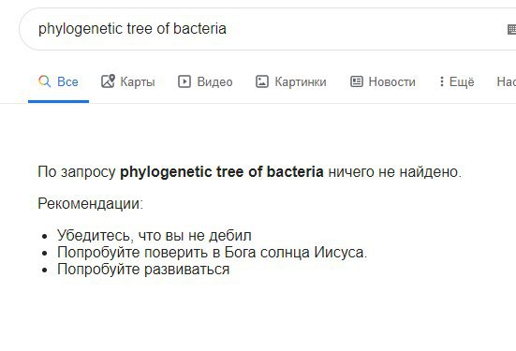This screenshot has height=351, width=516.
Task: Expand the Ещё dropdown menu
Action: tap(457, 82)
